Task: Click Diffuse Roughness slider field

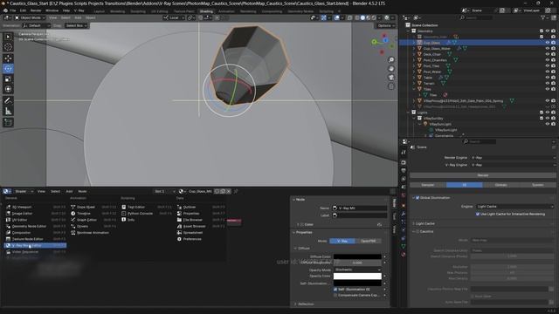Action: [357, 263]
